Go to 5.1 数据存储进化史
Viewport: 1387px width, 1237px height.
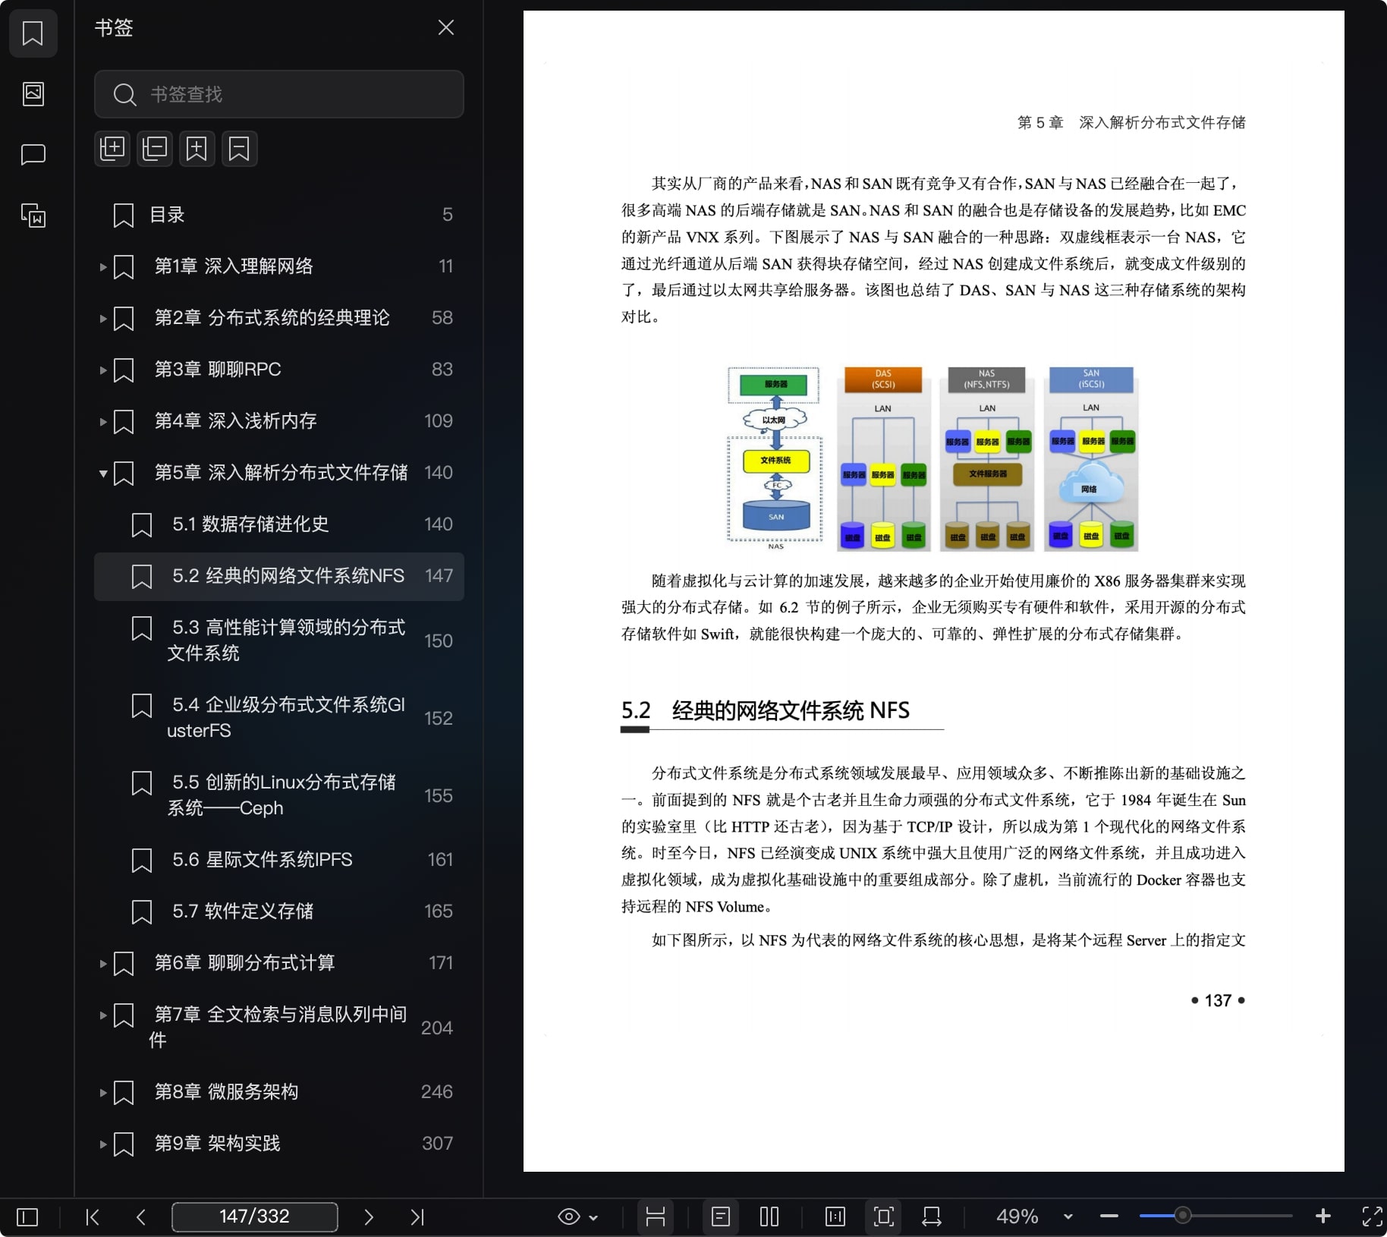tap(279, 524)
